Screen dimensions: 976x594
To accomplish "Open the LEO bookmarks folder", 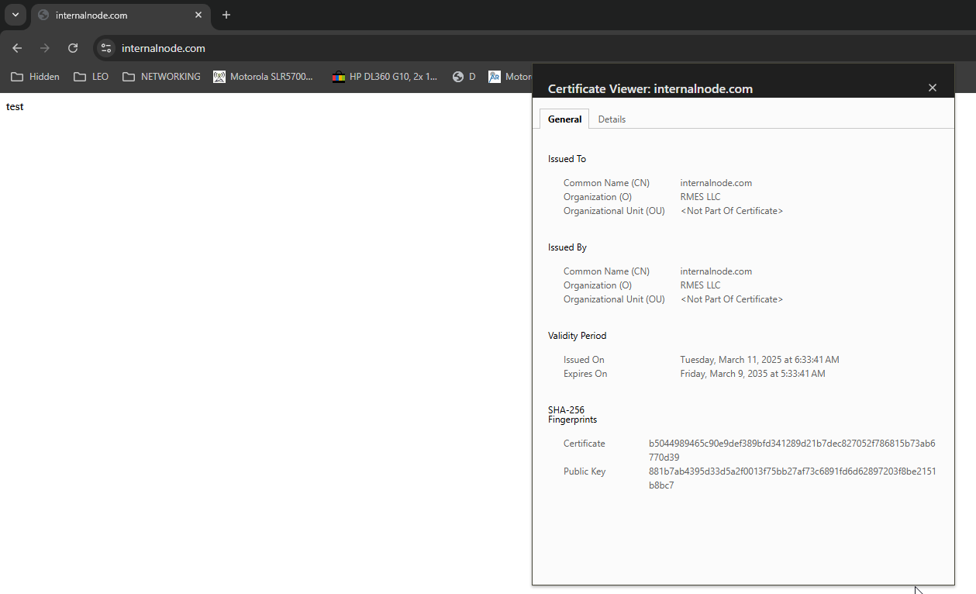I will [x=91, y=77].
